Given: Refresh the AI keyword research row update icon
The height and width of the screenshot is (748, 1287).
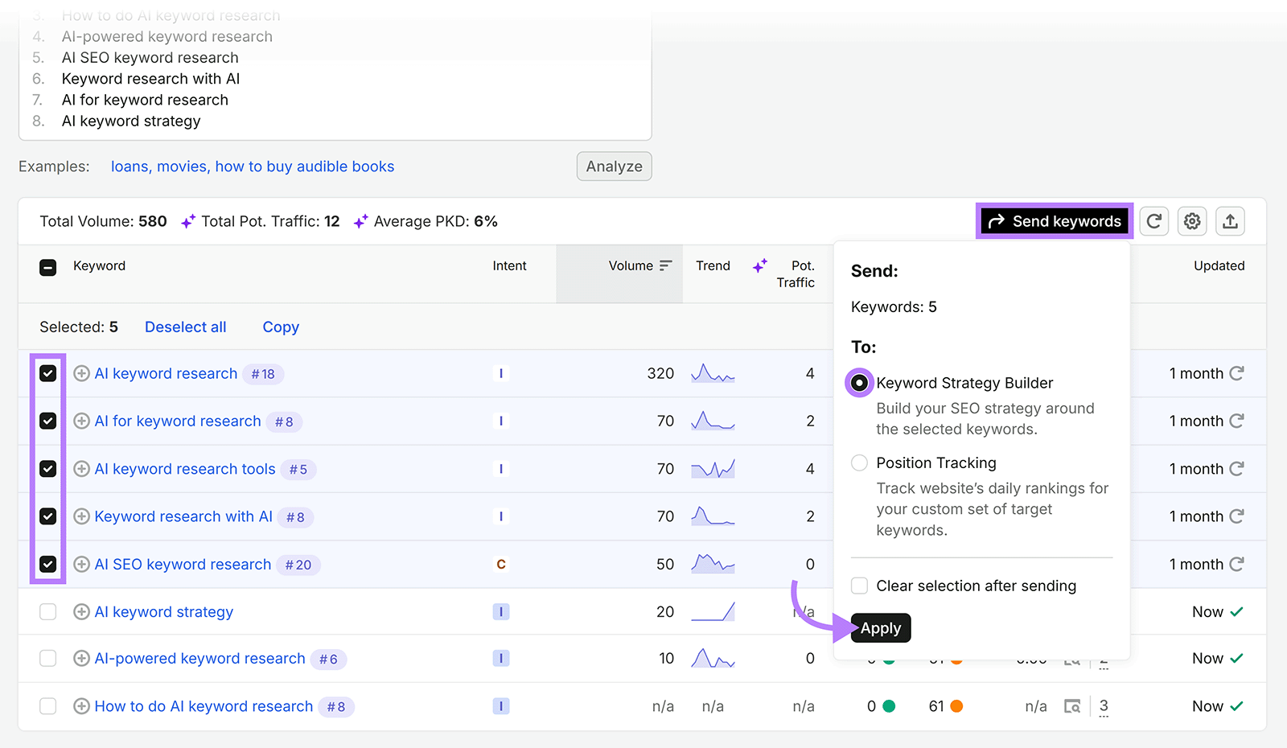Looking at the screenshot, I should point(1237,373).
